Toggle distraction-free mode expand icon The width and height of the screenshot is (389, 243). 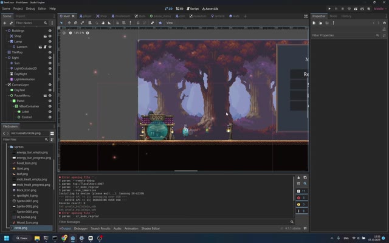coord(306,16)
